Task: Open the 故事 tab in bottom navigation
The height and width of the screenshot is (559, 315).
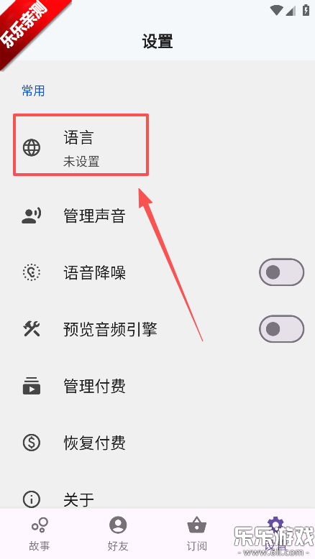Action: click(x=40, y=534)
